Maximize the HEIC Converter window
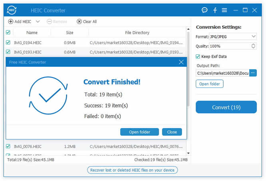The height and width of the screenshot is (181, 266). pyautogui.click(x=245, y=10)
